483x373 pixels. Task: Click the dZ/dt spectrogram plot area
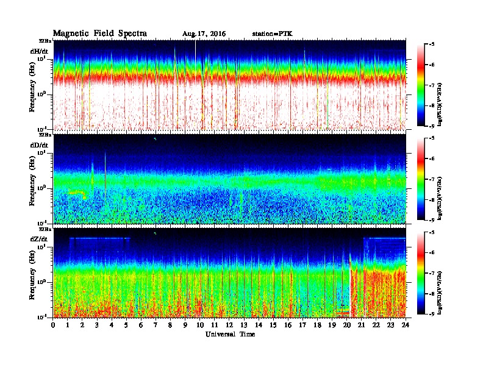230,273
